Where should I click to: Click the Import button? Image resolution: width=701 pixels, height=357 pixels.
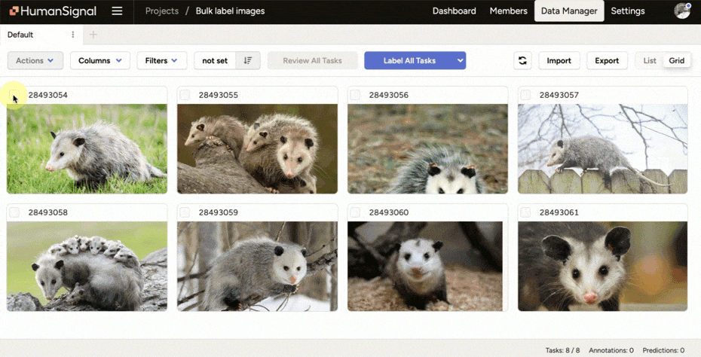click(x=559, y=61)
